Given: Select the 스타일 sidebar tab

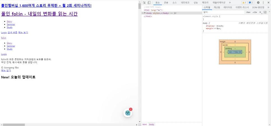Looking at the screenshot, I should [x=207, y=7].
